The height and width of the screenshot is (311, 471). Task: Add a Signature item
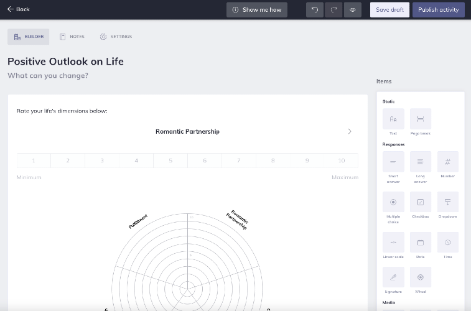click(x=393, y=277)
